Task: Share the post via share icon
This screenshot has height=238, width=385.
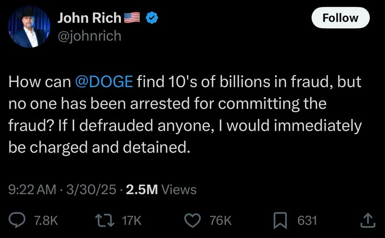Action: coord(368,220)
